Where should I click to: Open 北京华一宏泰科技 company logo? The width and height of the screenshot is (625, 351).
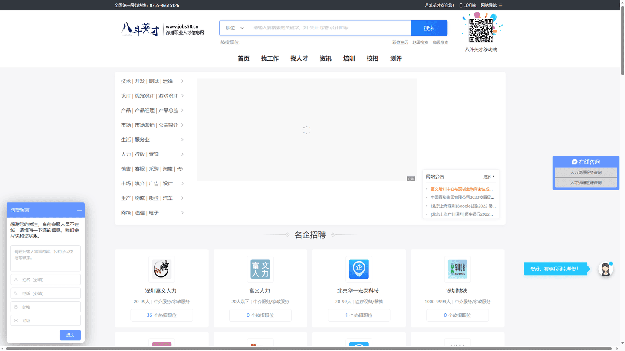pyautogui.click(x=359, y=269)
